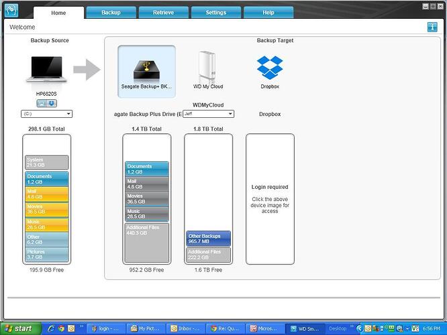The image size is (447, 335).
Task: Expand hidden quick launch icons chevron
Action: point(81,326)
